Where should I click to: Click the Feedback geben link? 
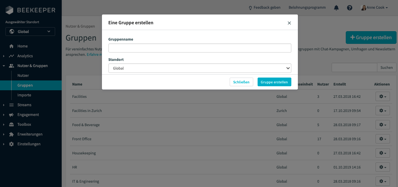coord(264,8)
